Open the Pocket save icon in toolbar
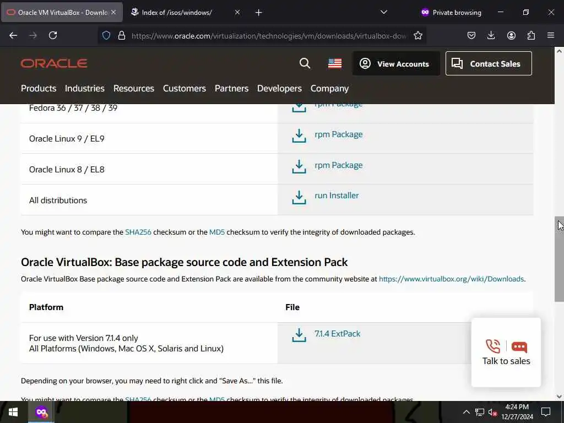Screen dimensions: 564x423 tap(471, 35)
